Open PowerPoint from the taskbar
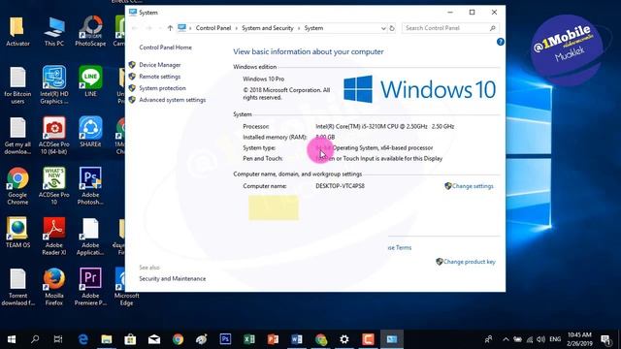The height and width of the screenshot is (349, 621). tap(273, 339)
